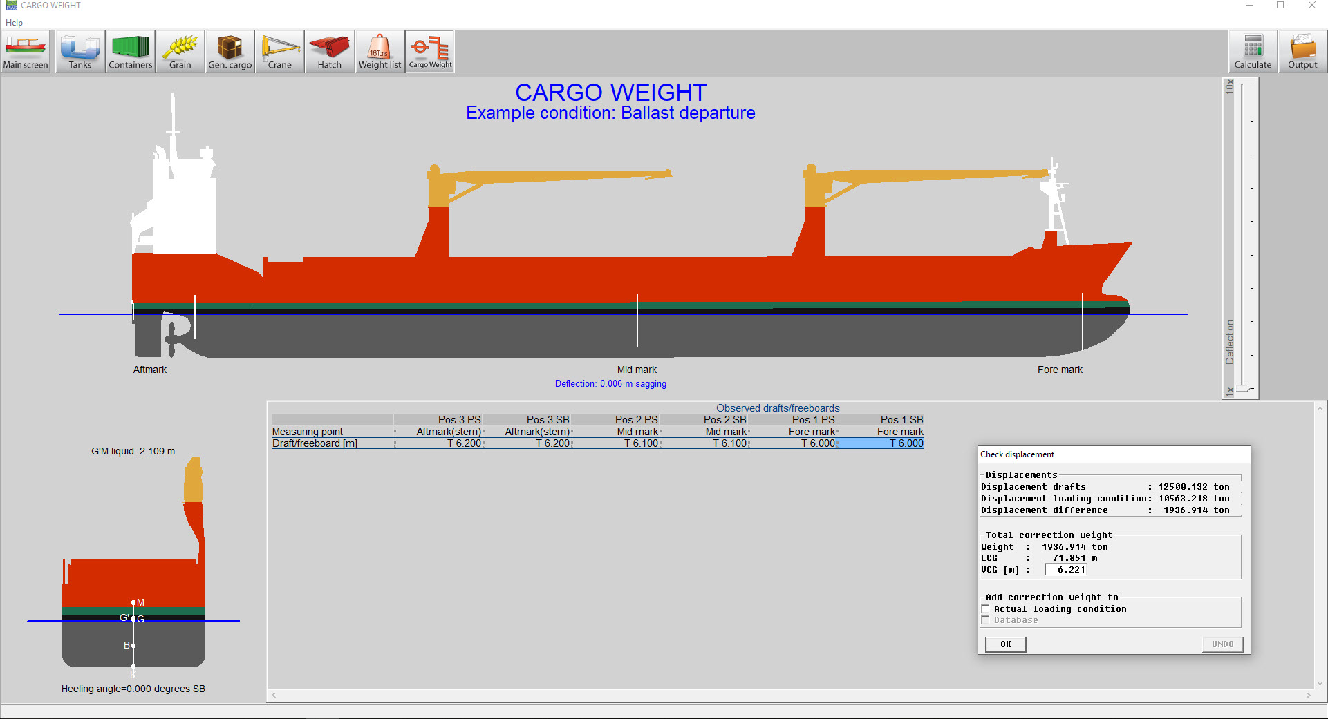Open the Crane module
1328x719 pixels.
point(279,52)
